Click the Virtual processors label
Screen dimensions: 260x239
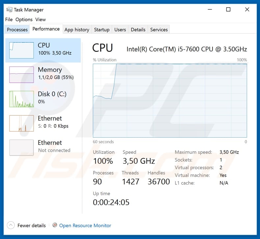194,168
